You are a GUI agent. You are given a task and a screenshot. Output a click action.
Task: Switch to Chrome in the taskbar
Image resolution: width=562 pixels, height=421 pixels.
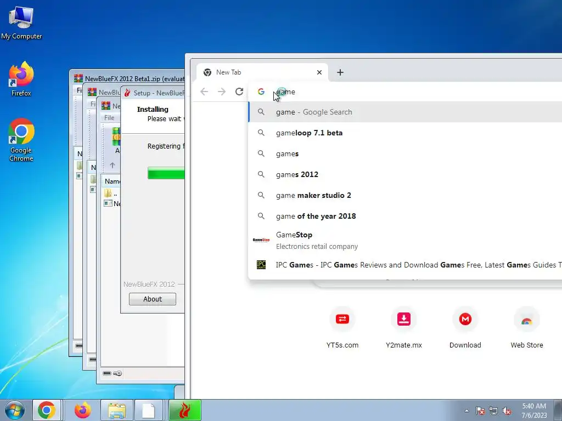coord(47,410)
